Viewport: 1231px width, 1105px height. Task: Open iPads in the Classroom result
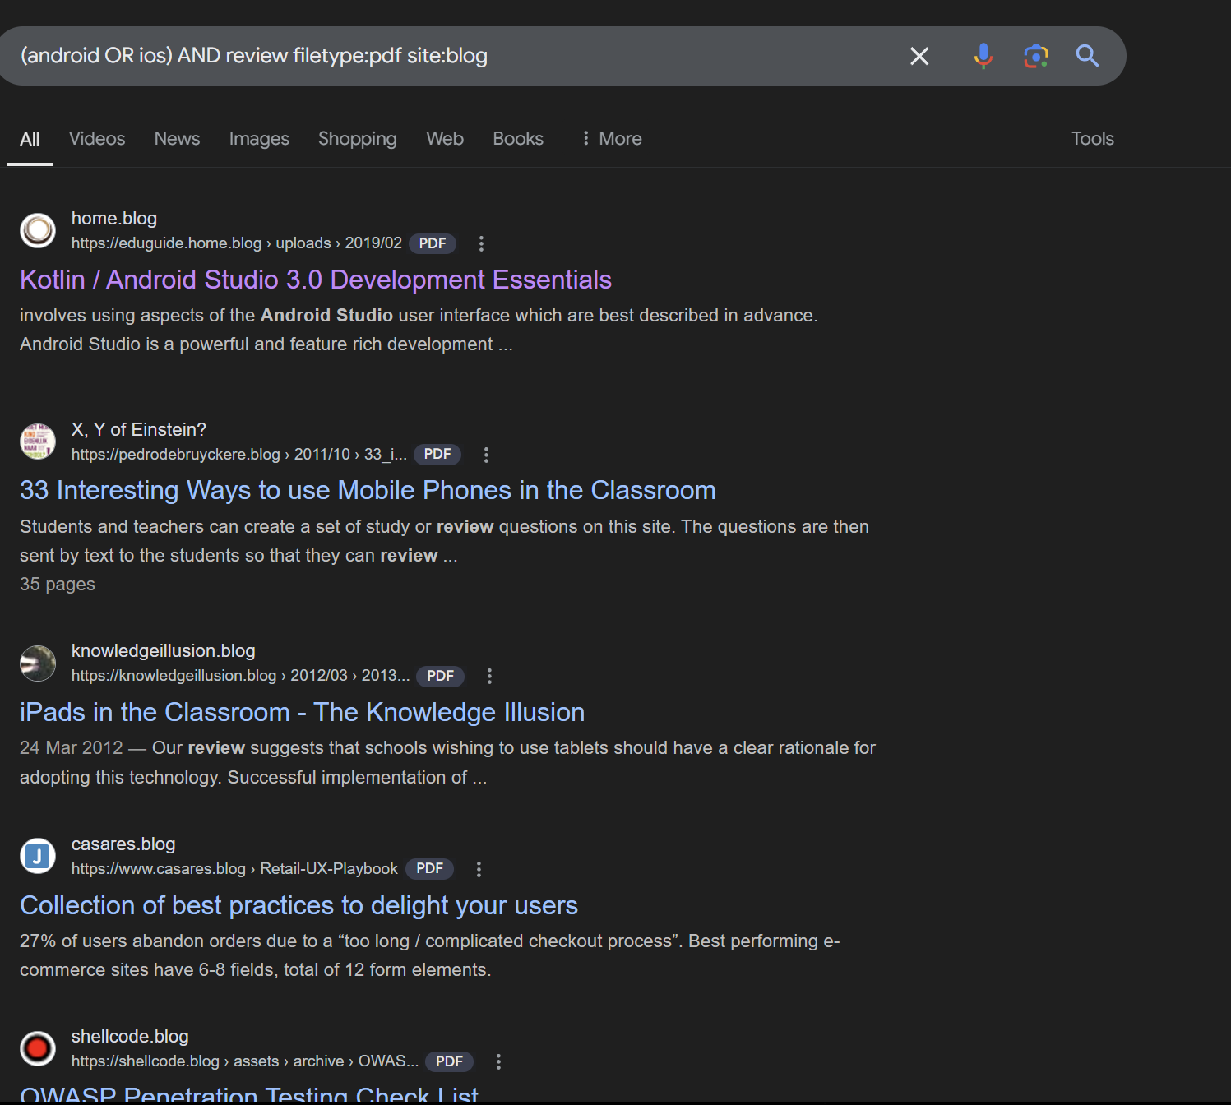coord(302,712)
